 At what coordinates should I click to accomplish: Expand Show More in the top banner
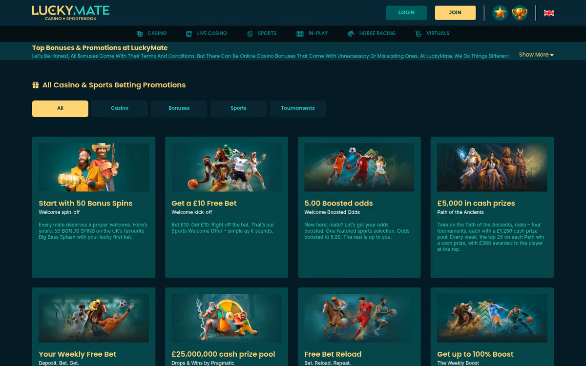536,55
